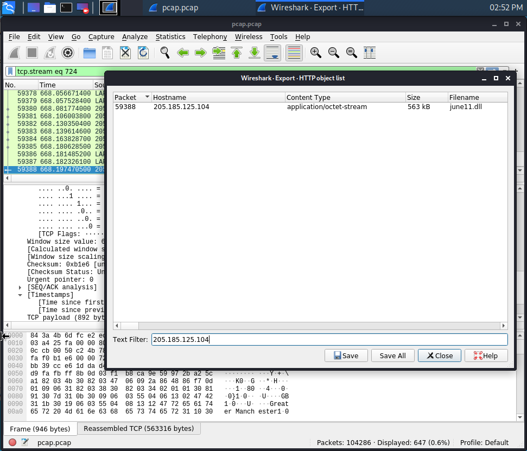The width and height of the screenshot is (527, 451).
Task: Open capture options gear icon
Action: tap(68, 53)
